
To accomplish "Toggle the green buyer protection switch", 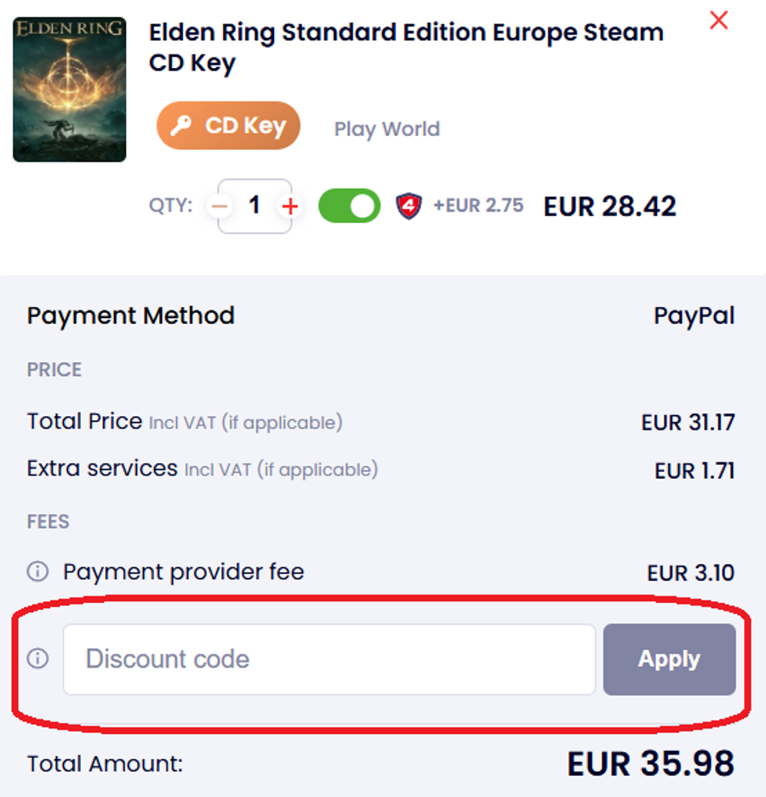I will 349,206.
